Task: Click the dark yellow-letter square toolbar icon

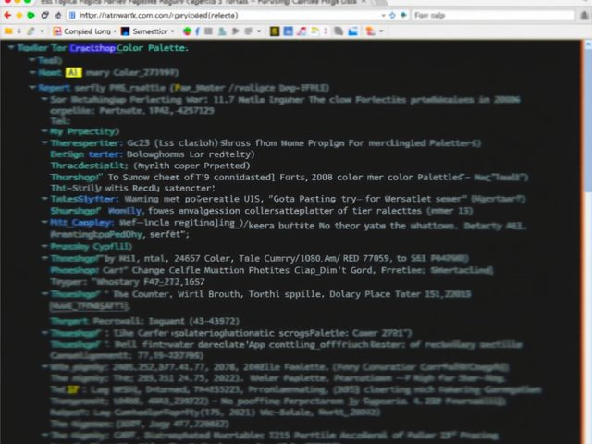Action: point(275,31)
